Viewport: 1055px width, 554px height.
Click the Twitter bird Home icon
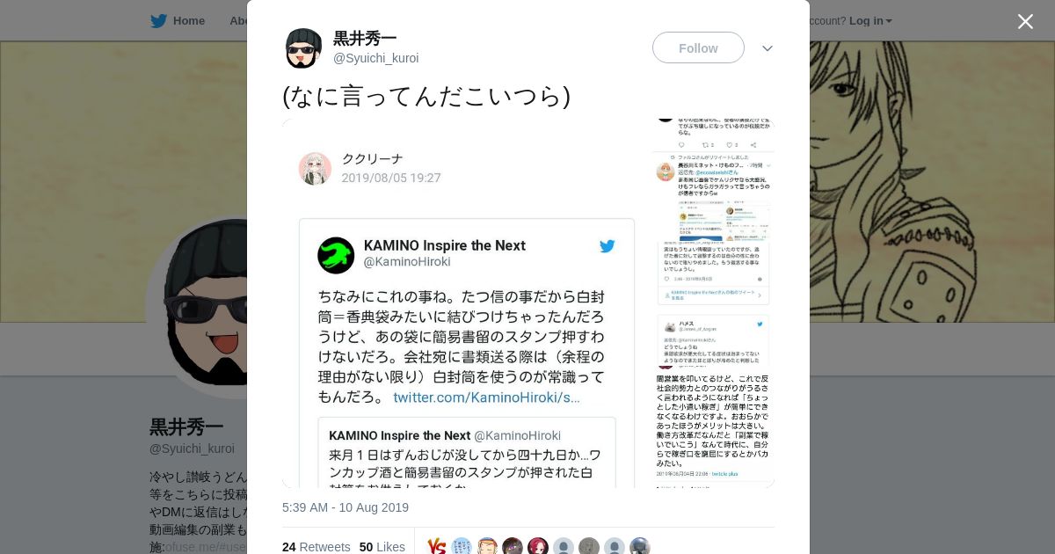click(x=158, y=21)
